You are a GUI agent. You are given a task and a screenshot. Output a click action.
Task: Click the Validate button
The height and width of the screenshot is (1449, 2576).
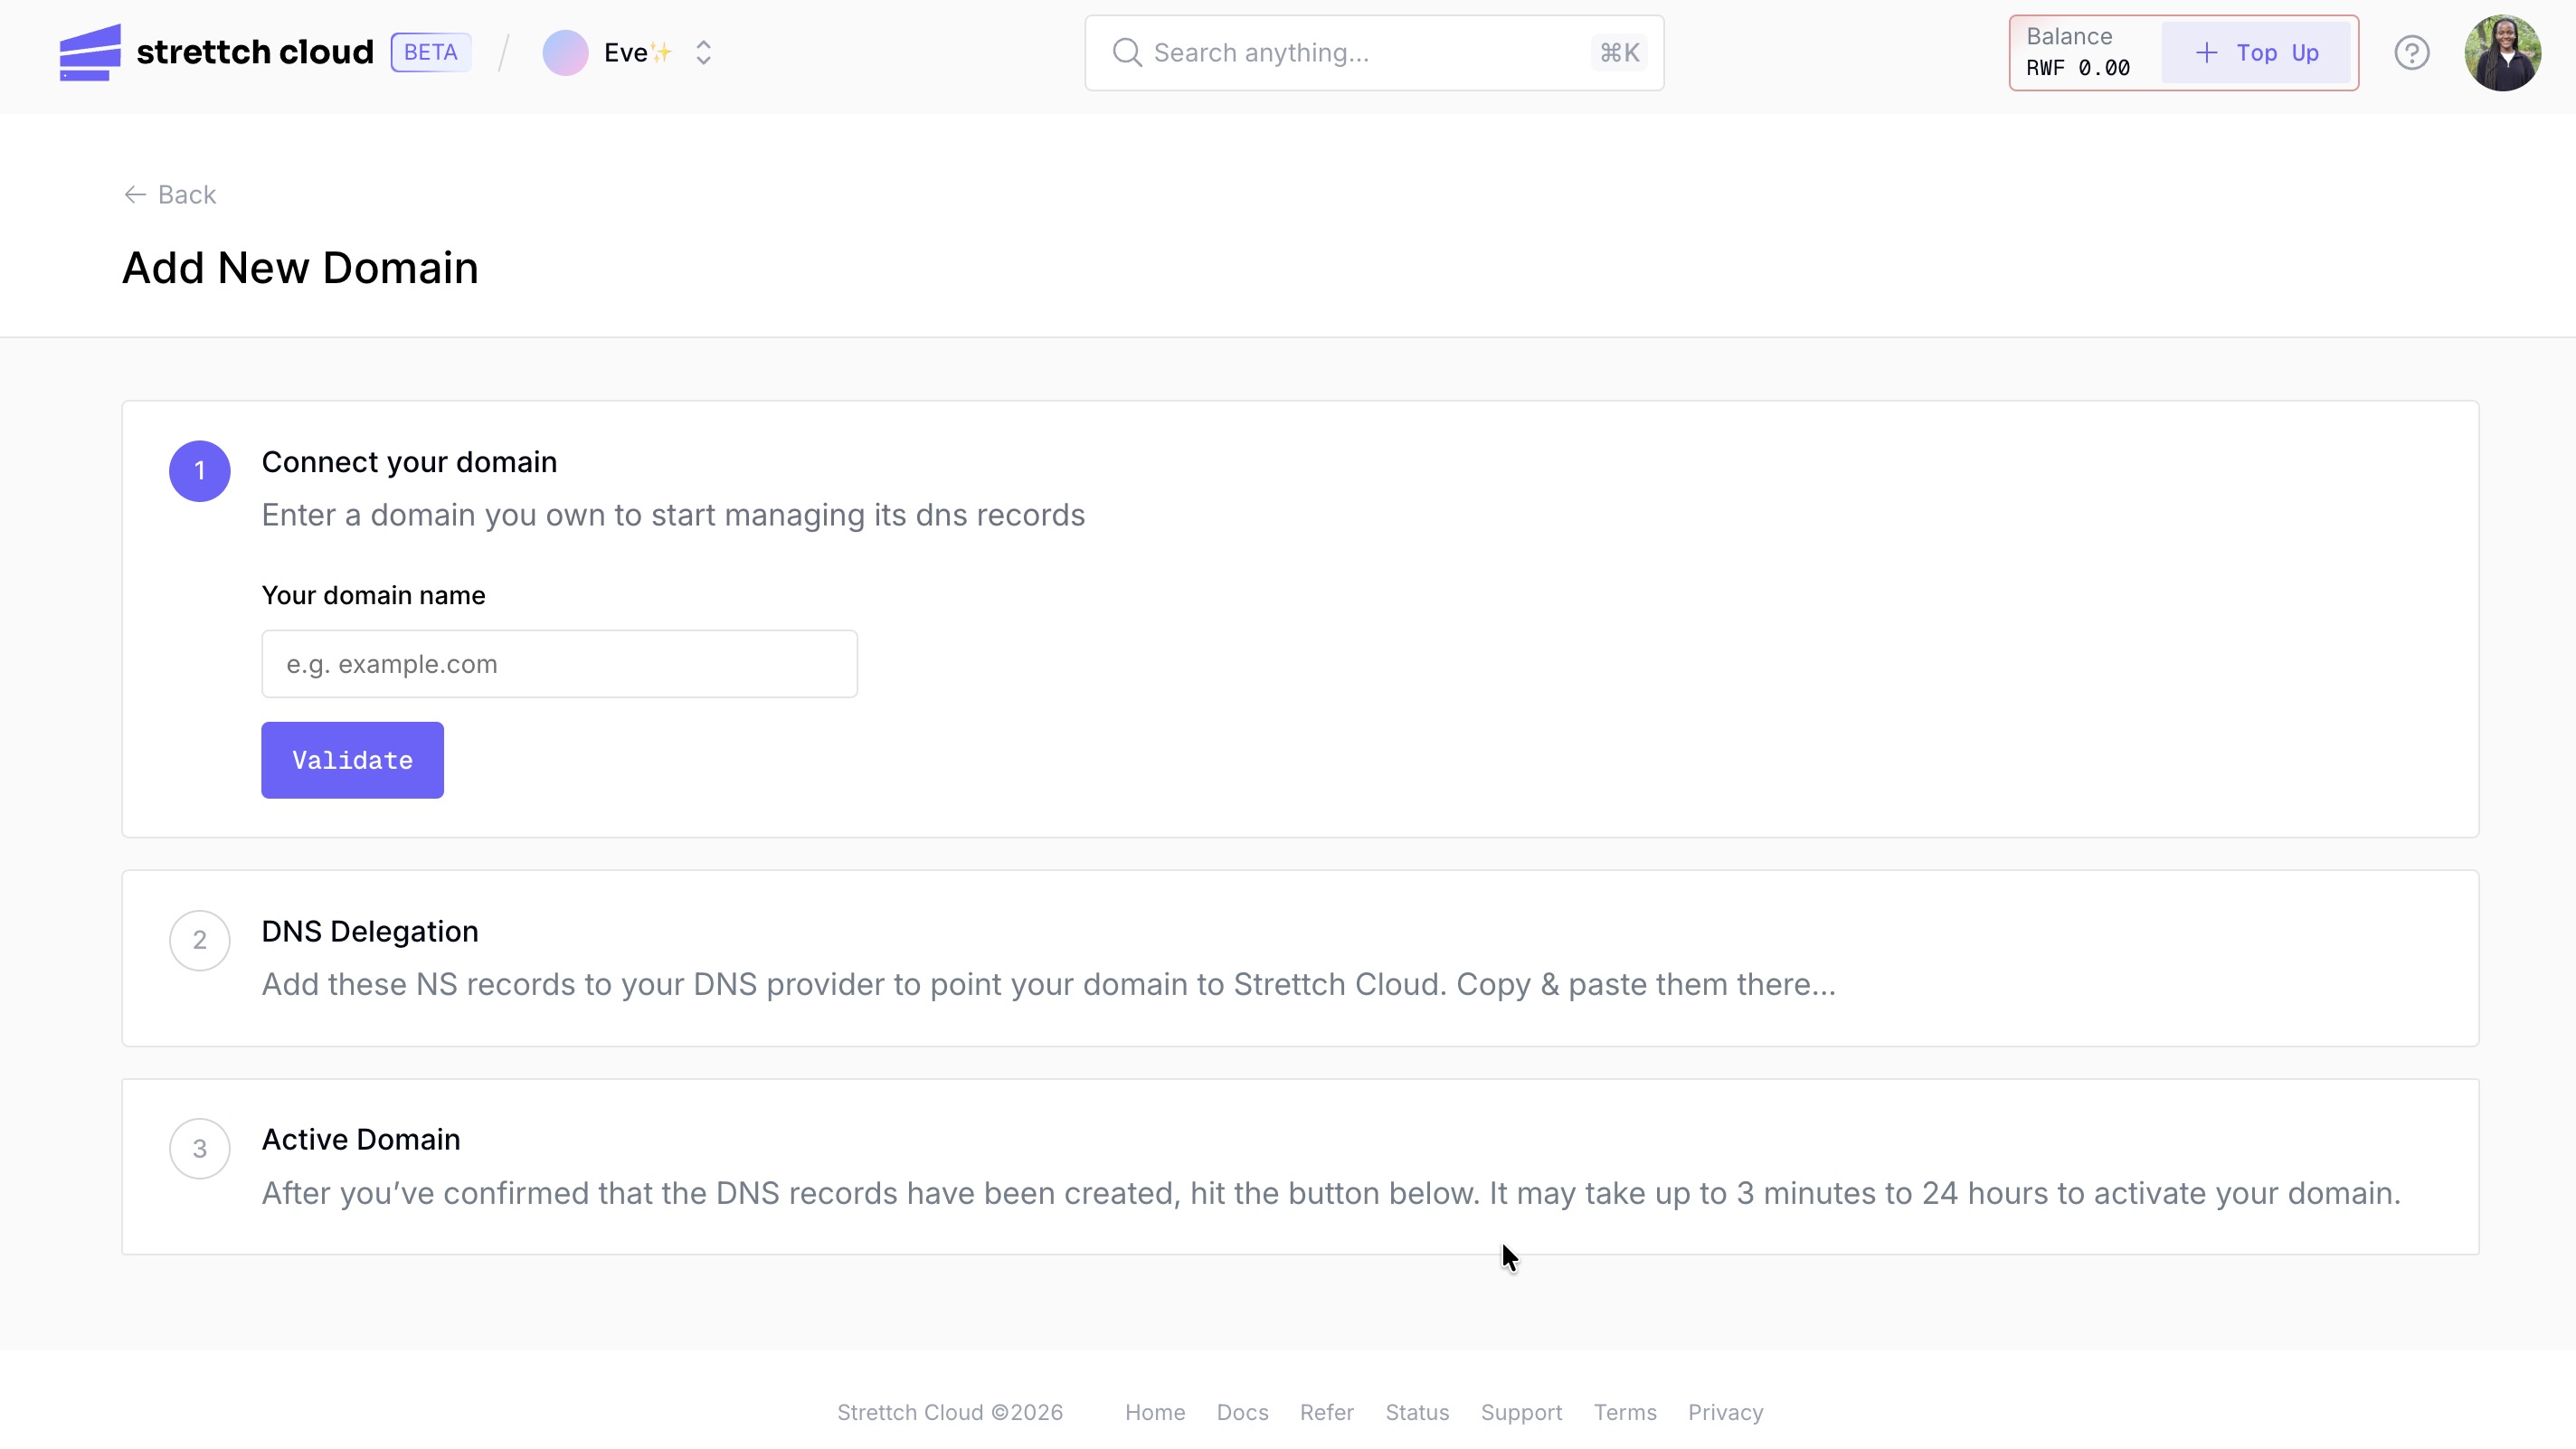click(x=352, y=760)
